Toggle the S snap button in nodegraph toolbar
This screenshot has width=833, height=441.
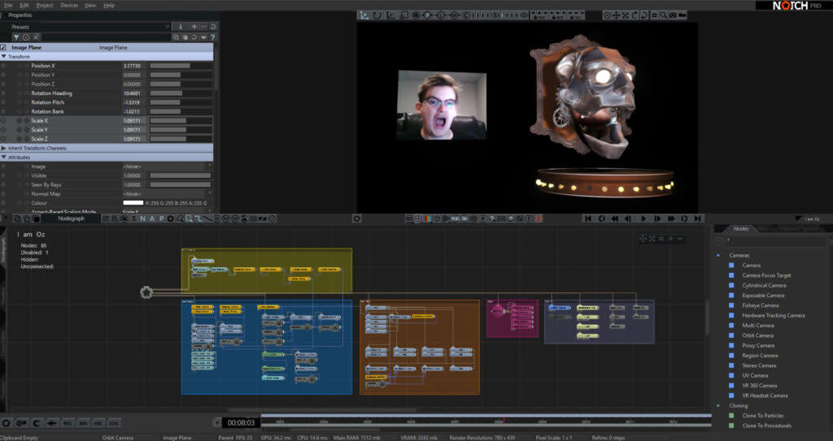coord(134,218)
